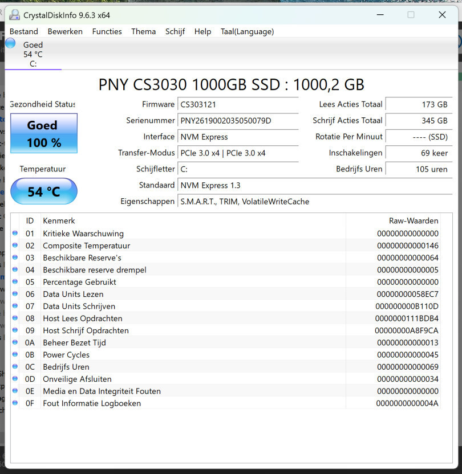The image size is (462, 474).
Task: Click the disk title PNY CS3030 1000GB SSD
Action: pos(232,84)
